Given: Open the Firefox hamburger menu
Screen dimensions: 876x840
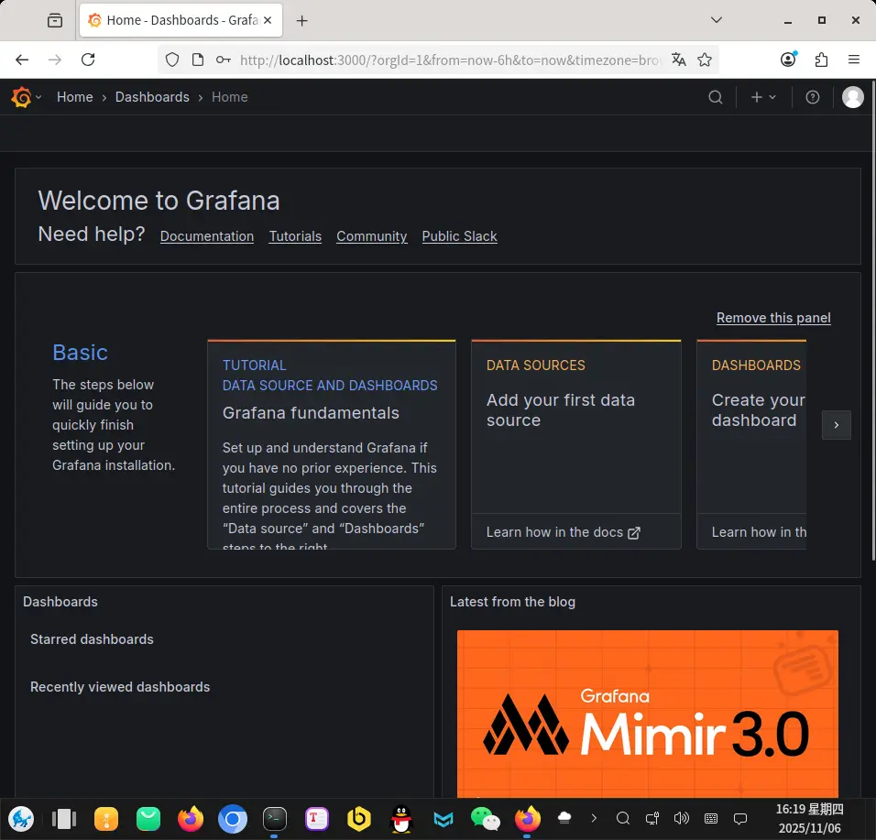Looking at the screenshot, I should coord(854,60).
